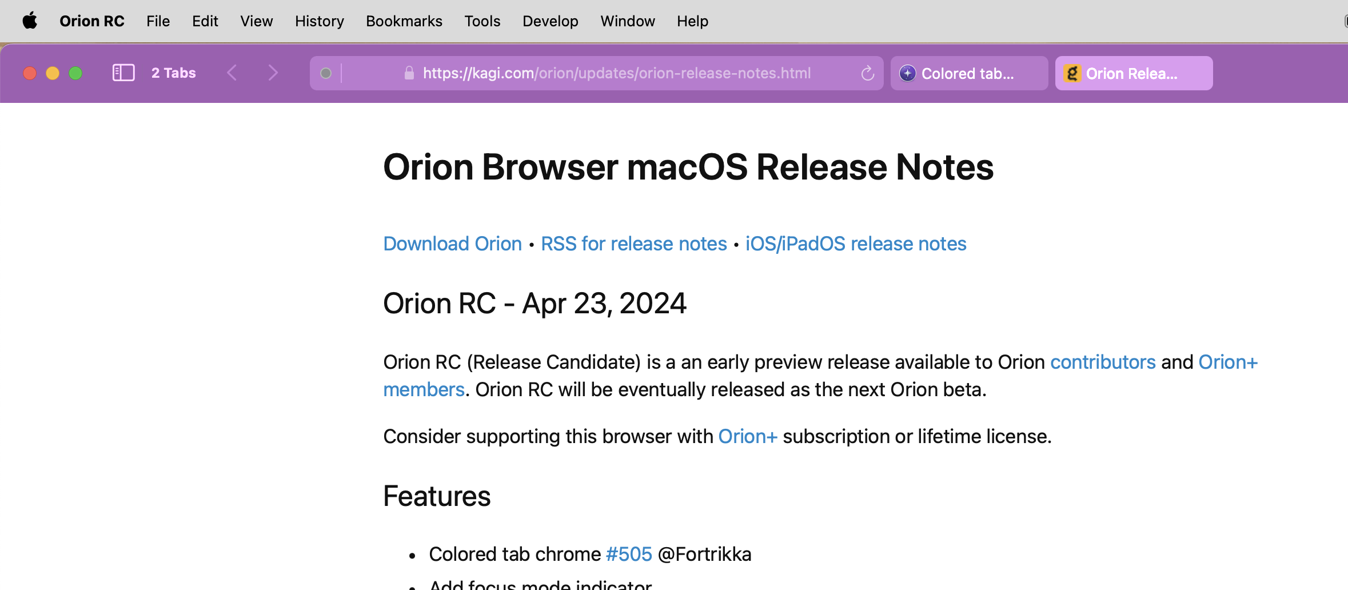This screenshot has width=1348, height=590.
Task: Open the Bookmarks menu
Action: point(404,21)
